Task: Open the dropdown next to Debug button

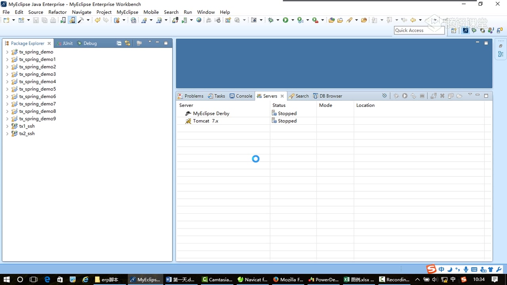Action: click(278, 20)
